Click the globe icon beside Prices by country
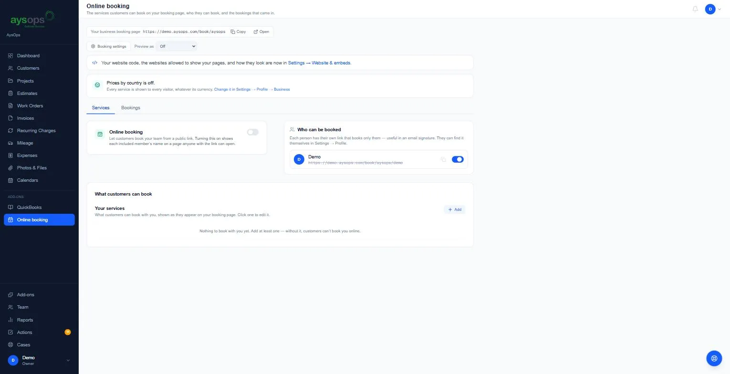730x374 pixels. (x=97, y=85)
